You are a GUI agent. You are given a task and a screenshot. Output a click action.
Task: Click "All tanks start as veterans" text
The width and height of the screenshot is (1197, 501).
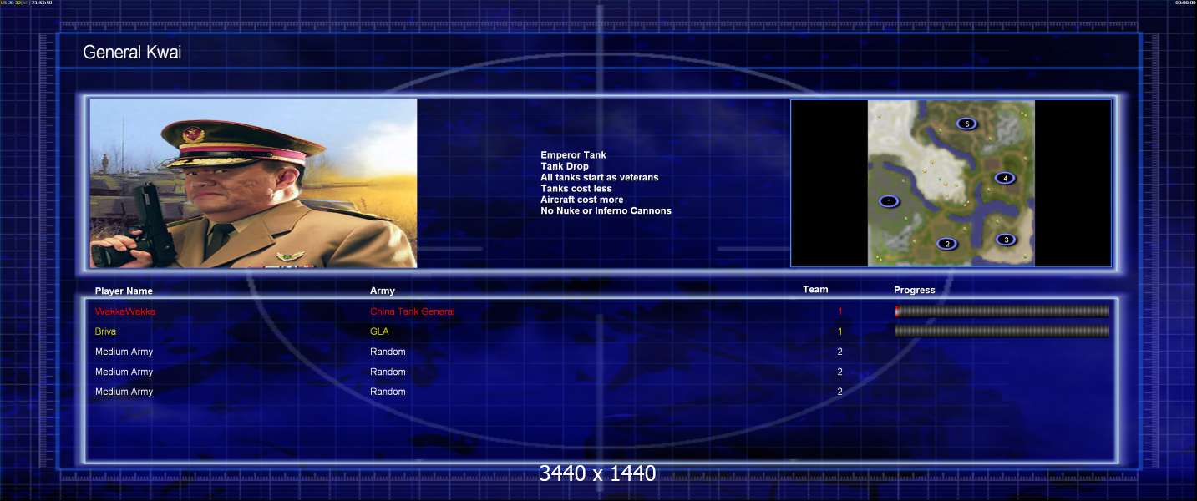coord(599,177)
